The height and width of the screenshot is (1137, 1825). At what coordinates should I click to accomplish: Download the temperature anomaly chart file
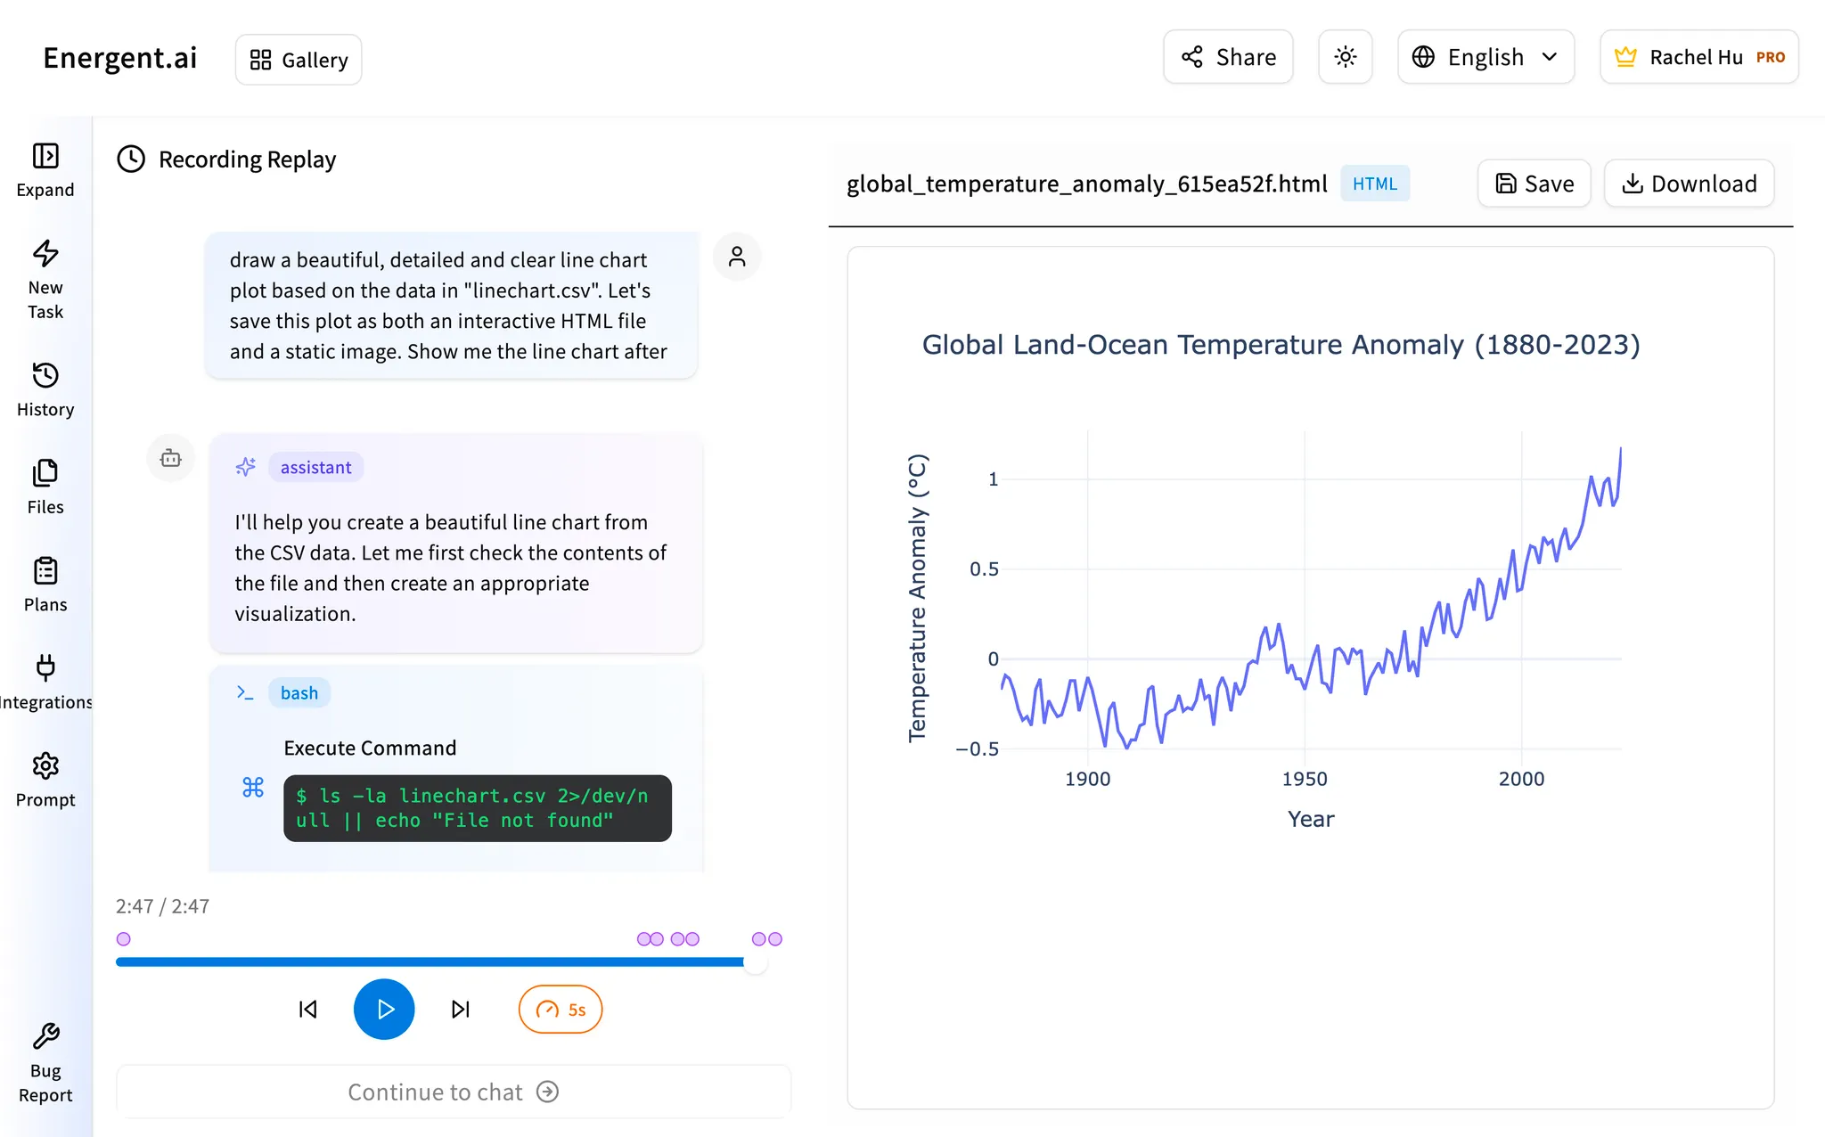click(x=1689, y=183)
